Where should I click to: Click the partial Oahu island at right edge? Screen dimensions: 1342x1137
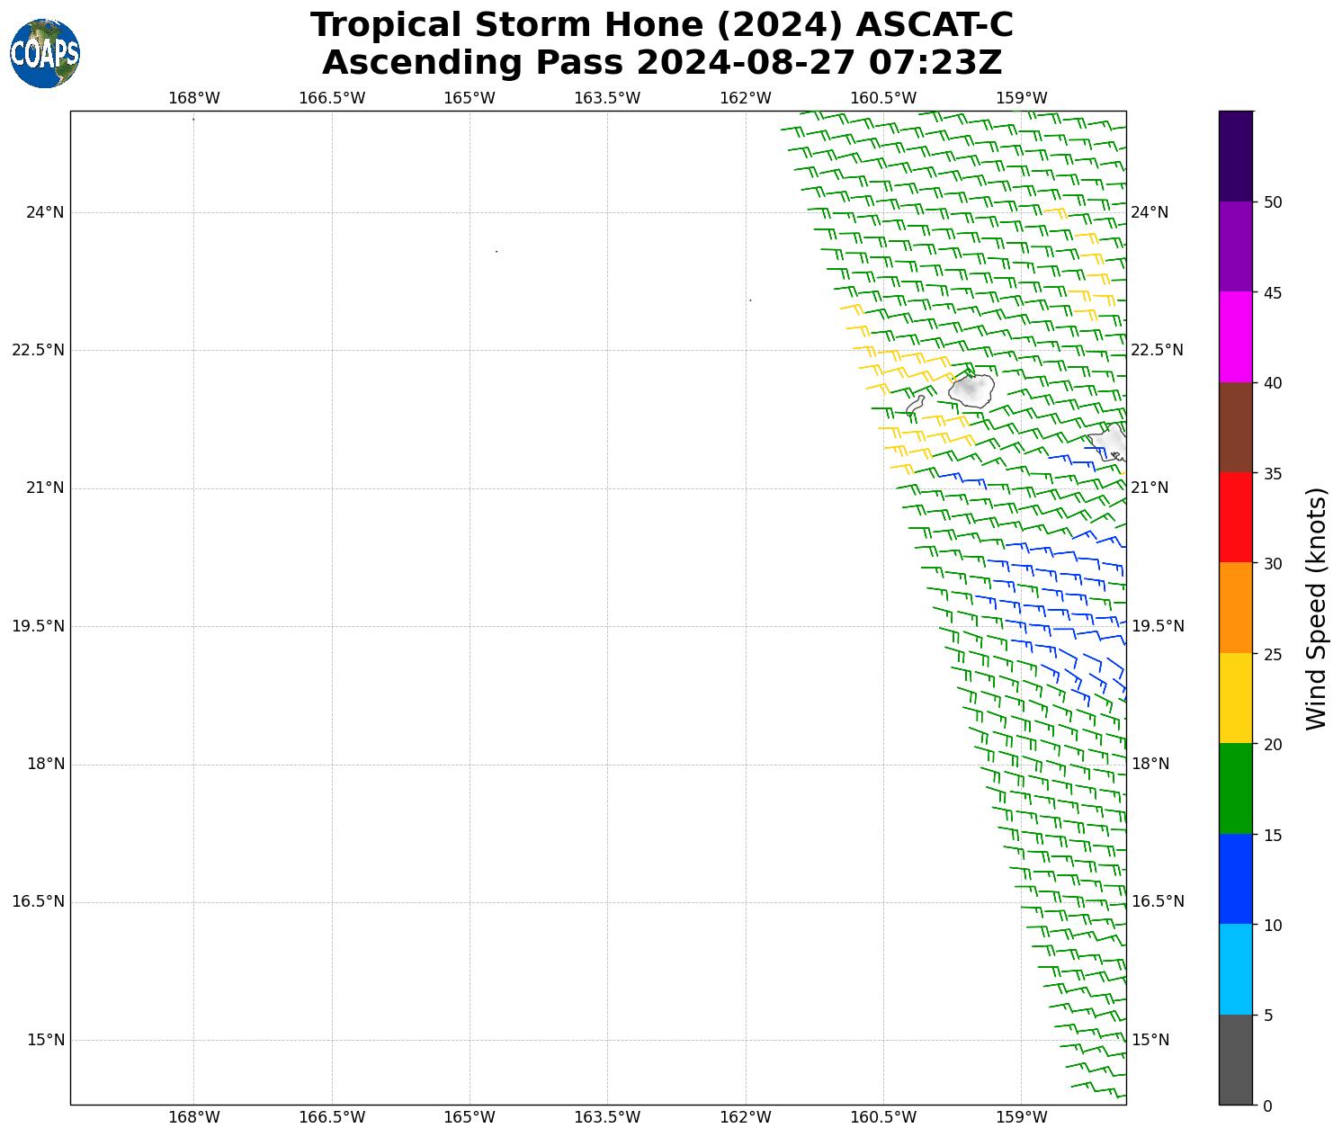tap(1112, 443)
